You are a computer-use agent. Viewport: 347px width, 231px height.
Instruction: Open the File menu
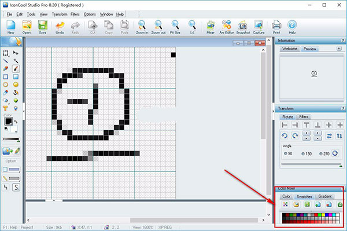[x=9, y=14]
